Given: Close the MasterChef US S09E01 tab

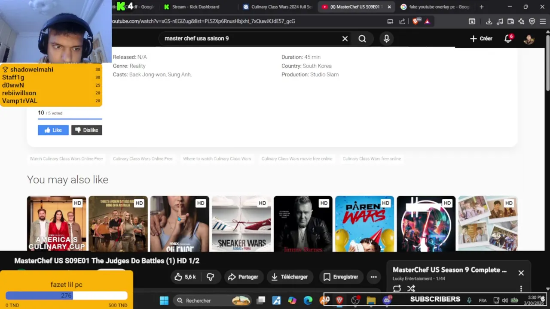Looking at the screenshot, I should pos(389,7).
